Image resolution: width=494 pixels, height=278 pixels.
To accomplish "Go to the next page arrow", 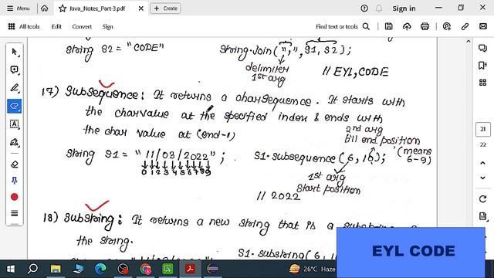I will pyautogui.click(x=482, y=178).
